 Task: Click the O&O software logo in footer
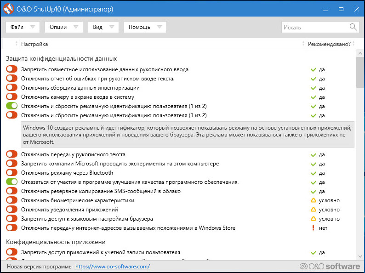tap(330, 266)
